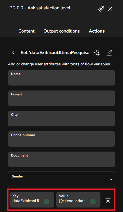Edit the Key field containing dataExibicaoUl
The image size is (123, 212).
32,200
